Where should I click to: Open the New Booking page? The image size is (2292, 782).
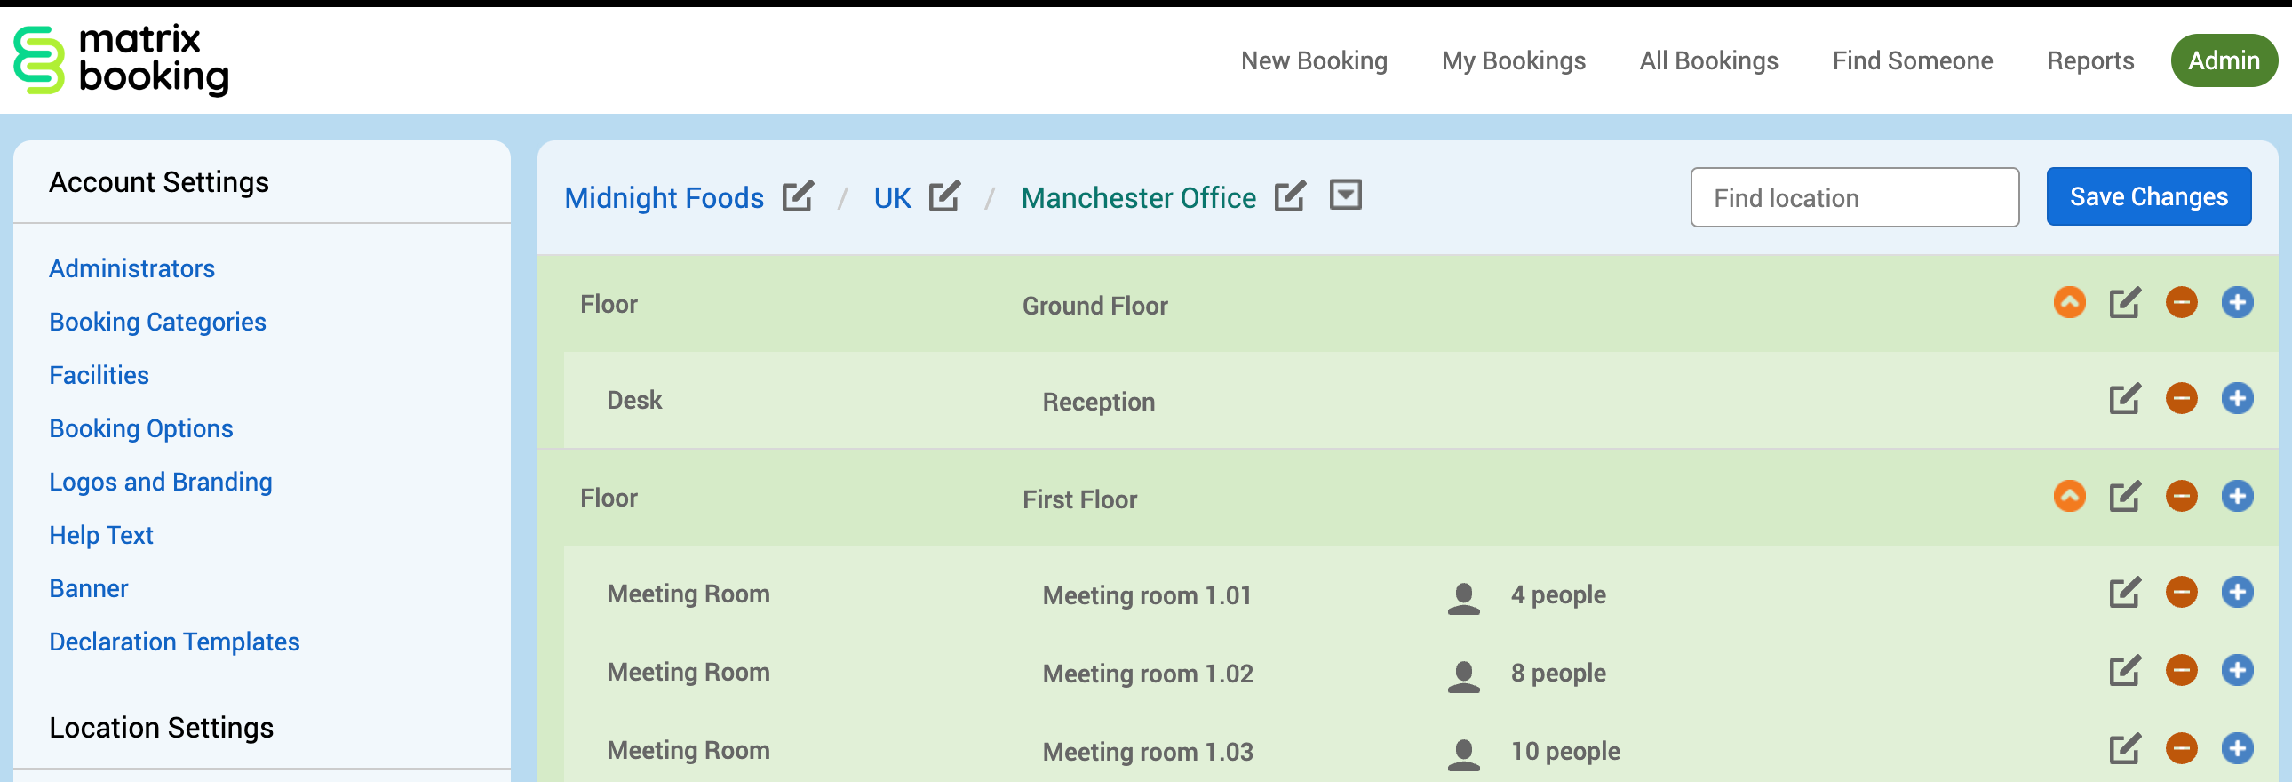1313,60
